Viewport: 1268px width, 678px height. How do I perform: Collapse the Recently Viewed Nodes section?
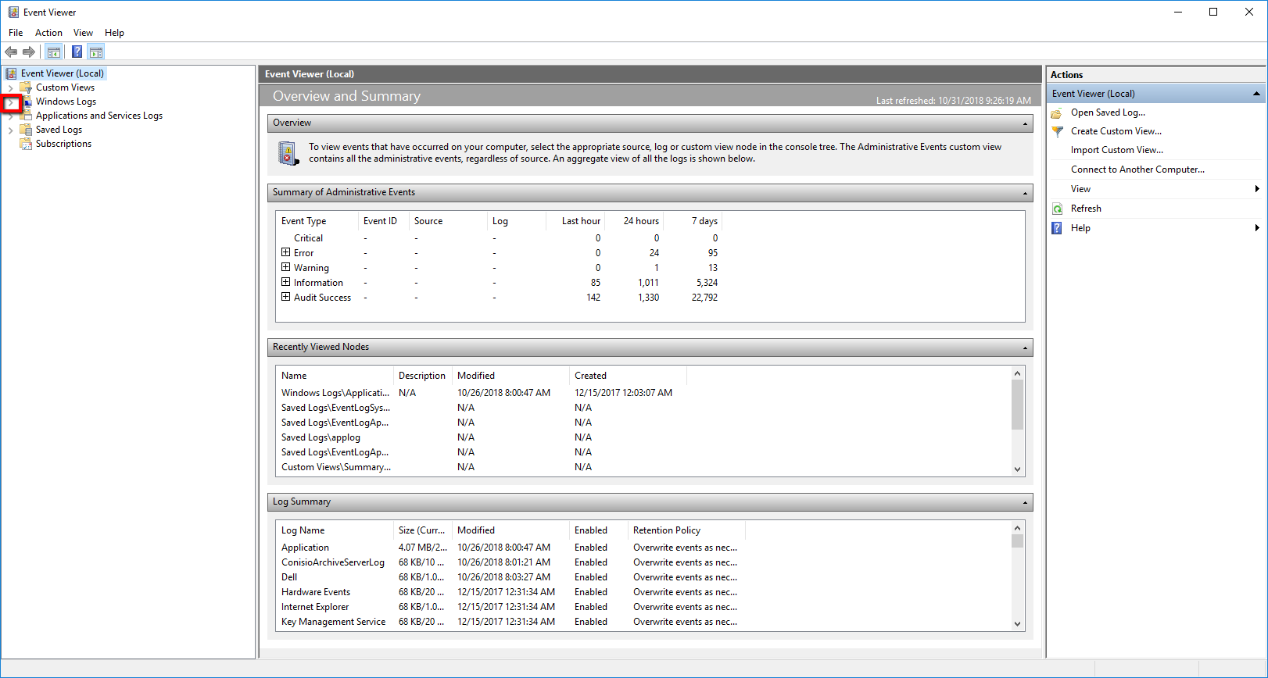pos(1025,348)
